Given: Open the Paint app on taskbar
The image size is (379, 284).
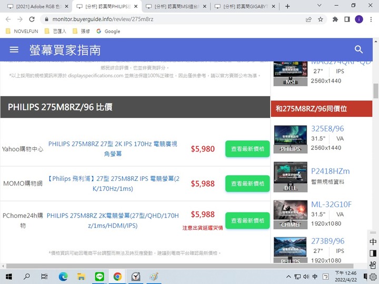Looking at the screenshot, I should [x=154, y=277].
